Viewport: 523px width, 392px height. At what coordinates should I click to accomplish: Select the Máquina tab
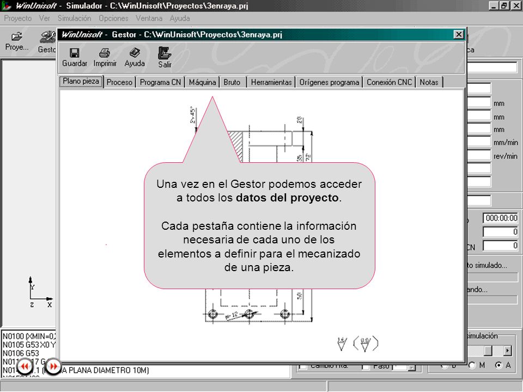[x=203, y=82]
